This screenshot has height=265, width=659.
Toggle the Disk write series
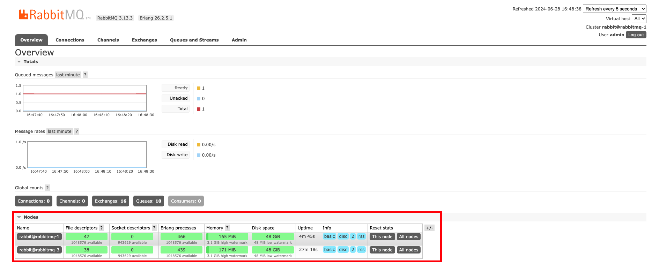(175, 155)
